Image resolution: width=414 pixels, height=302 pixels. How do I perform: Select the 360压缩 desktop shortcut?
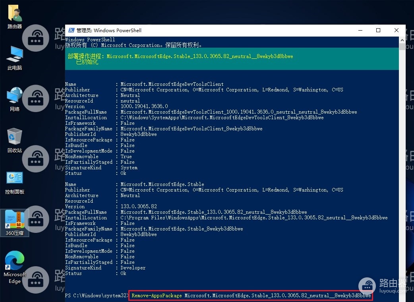tap(15, 223)
